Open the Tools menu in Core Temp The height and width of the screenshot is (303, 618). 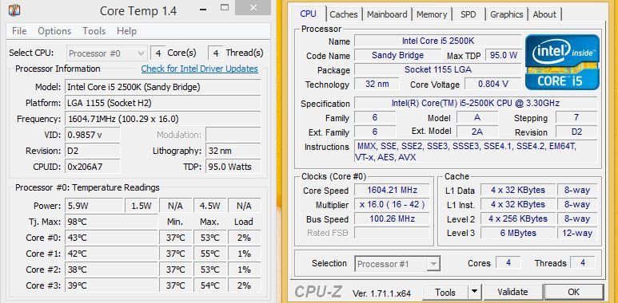point(94,31)
